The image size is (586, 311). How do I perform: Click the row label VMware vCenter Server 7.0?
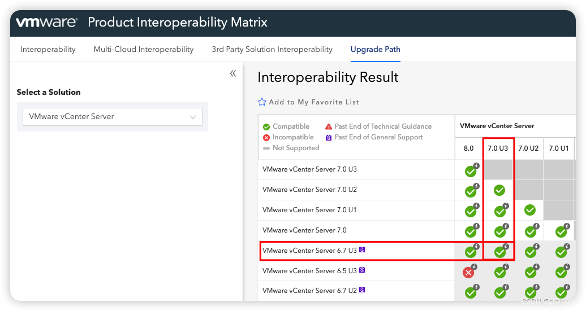304,230
